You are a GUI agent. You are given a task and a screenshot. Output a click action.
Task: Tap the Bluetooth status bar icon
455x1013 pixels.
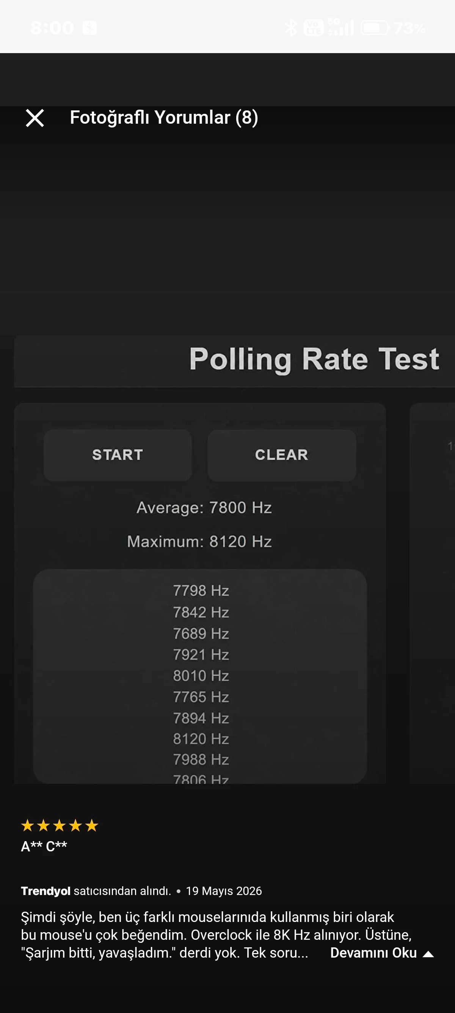291,28
